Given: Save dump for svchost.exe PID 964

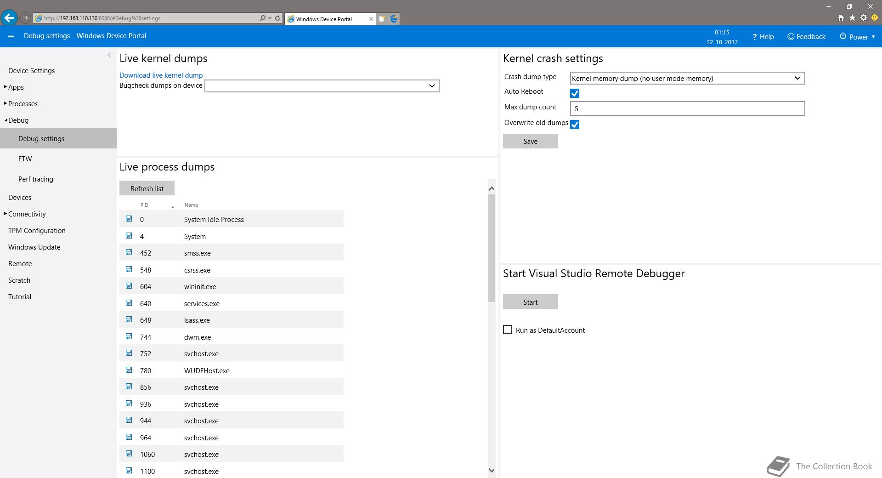Looking at the screenshot, I should [129, 437].
